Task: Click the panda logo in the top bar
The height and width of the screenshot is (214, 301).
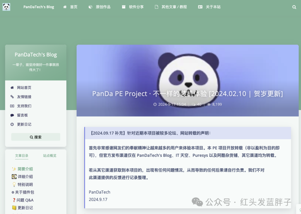Action: click(6, 7)
